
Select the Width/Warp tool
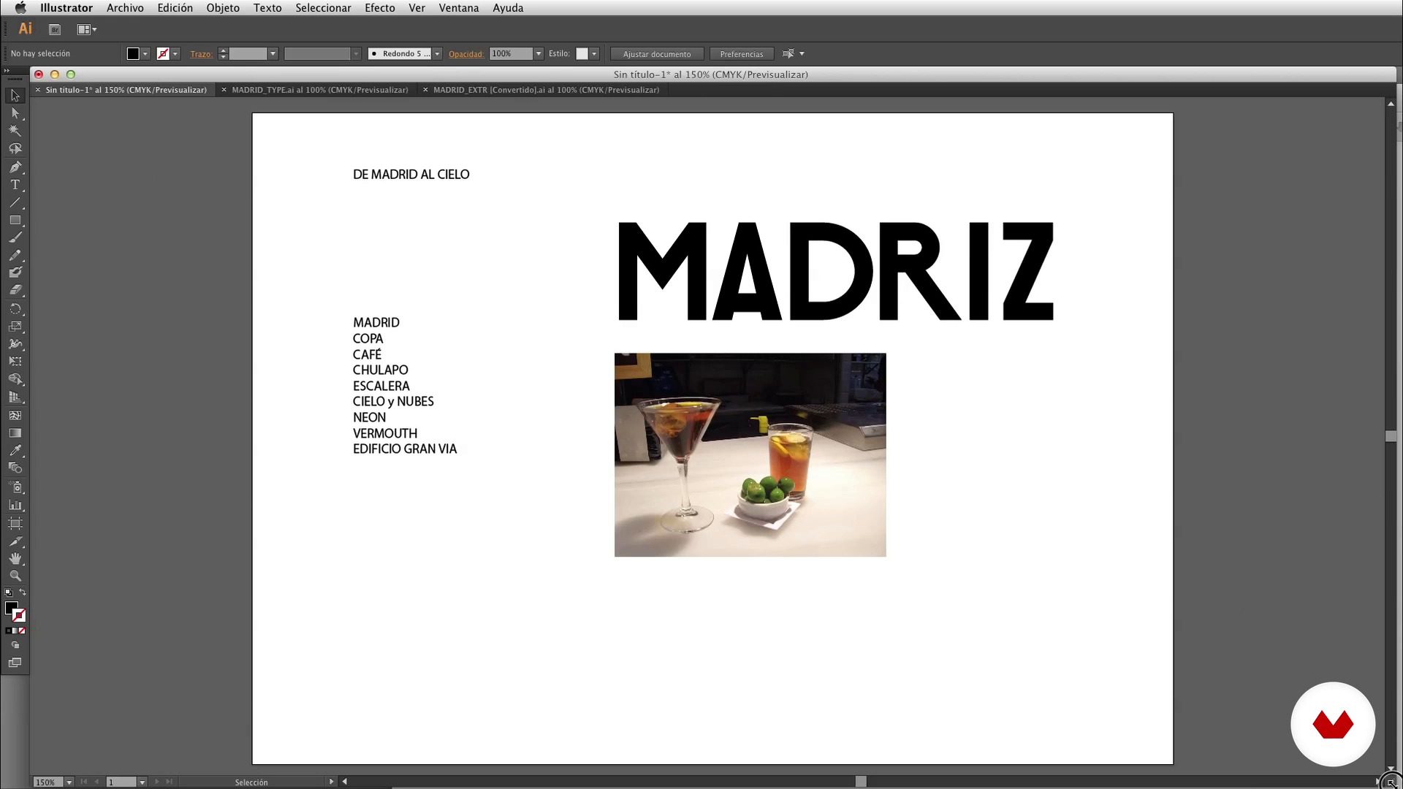(15, 344)
